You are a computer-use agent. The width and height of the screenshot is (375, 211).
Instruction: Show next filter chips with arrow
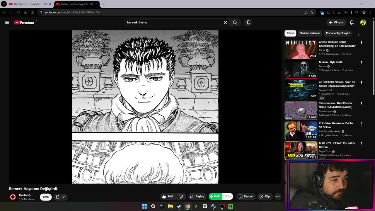358,35
